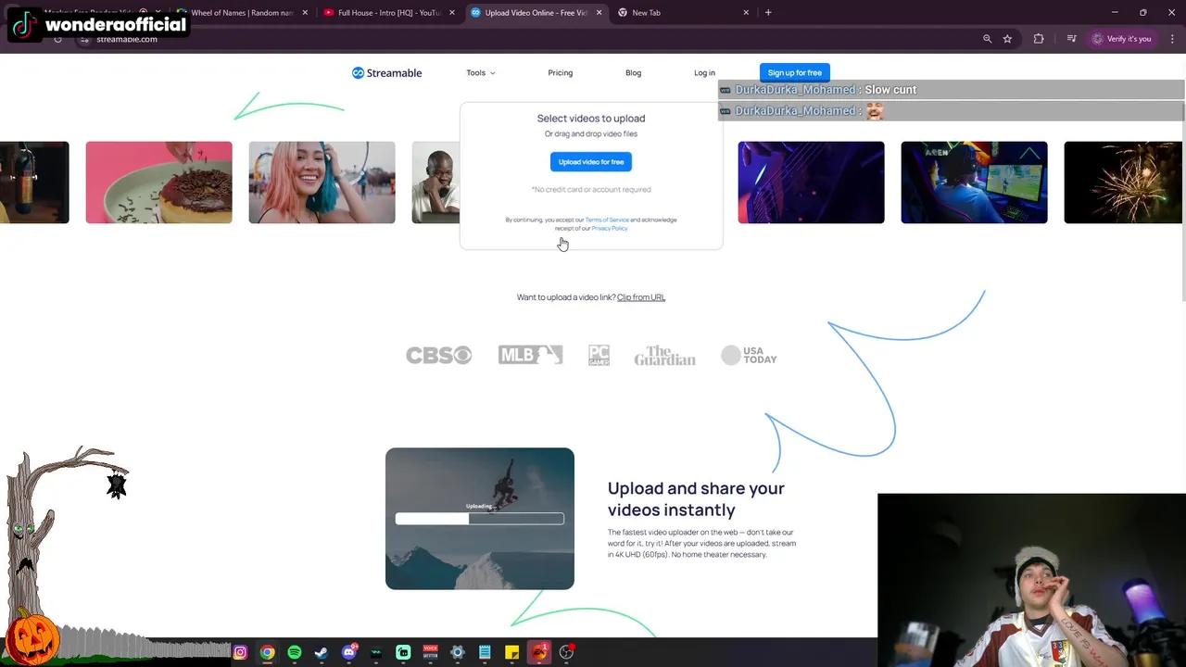Open OBS Studio from the taskbar
This screenshot has height=667, width=1186.
pos(566,652)
